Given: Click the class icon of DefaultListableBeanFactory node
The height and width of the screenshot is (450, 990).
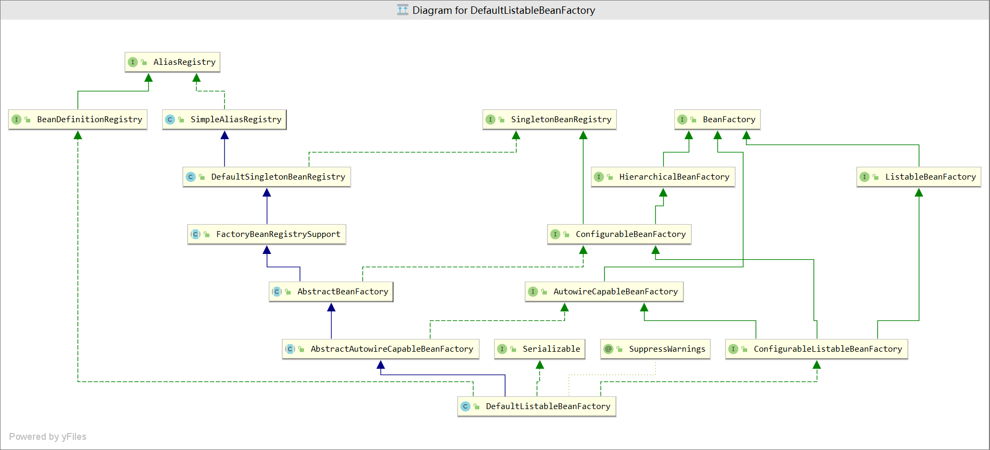Looking at the screenshot, I should [466, 406].
